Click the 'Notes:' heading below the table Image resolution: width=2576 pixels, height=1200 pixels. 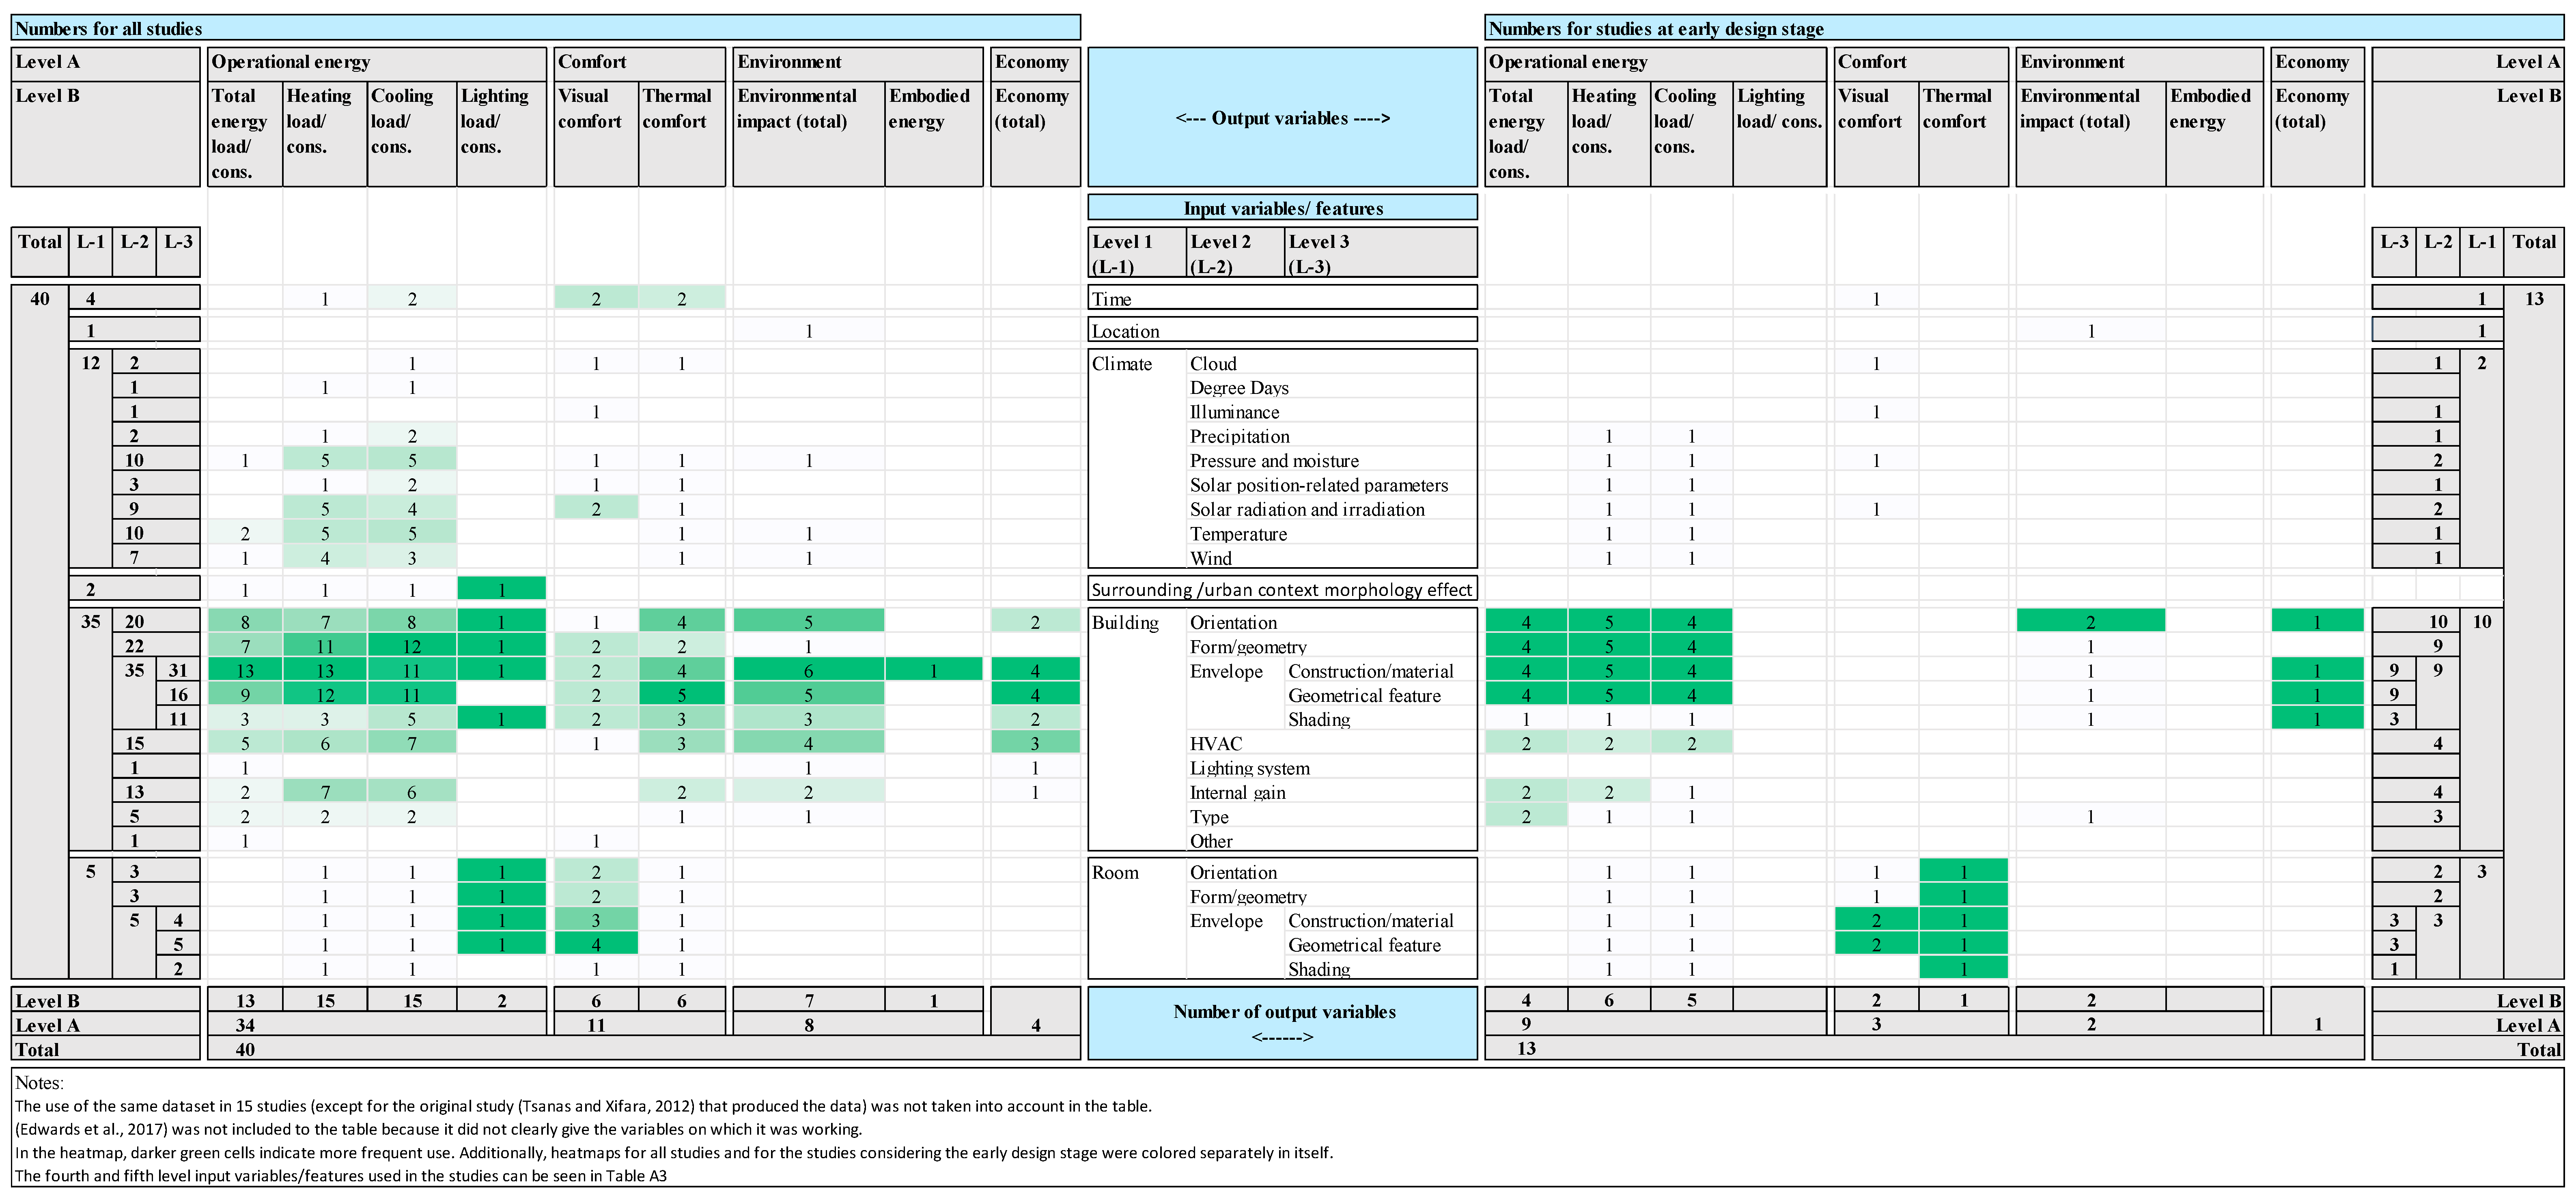(x=39, y=1083)
